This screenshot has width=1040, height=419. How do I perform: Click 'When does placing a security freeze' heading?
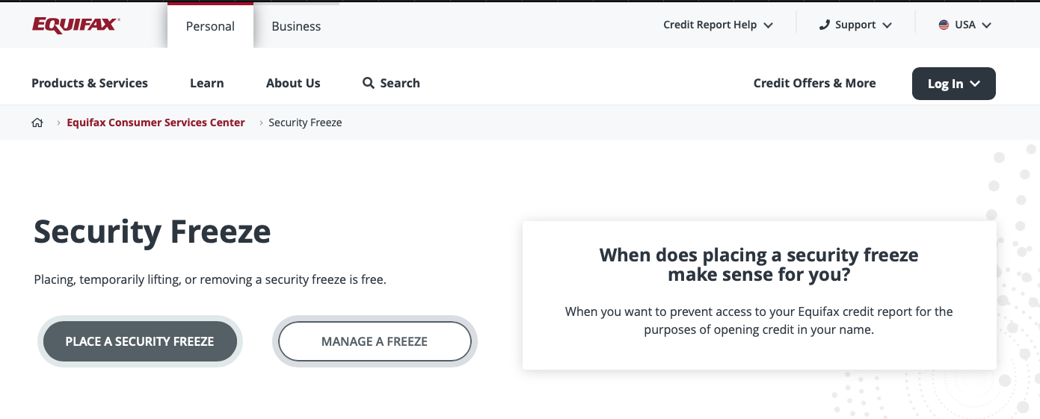[759, 264]
